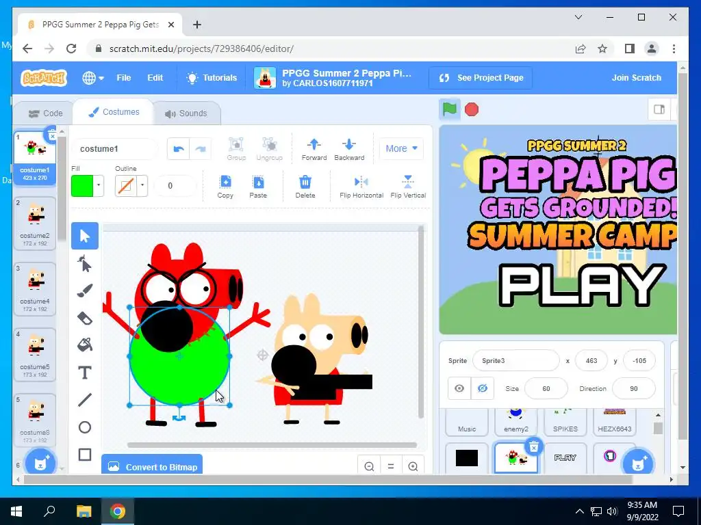701x525 pixels.
Task: Click the undo arrow
Action: coord(179,148)
